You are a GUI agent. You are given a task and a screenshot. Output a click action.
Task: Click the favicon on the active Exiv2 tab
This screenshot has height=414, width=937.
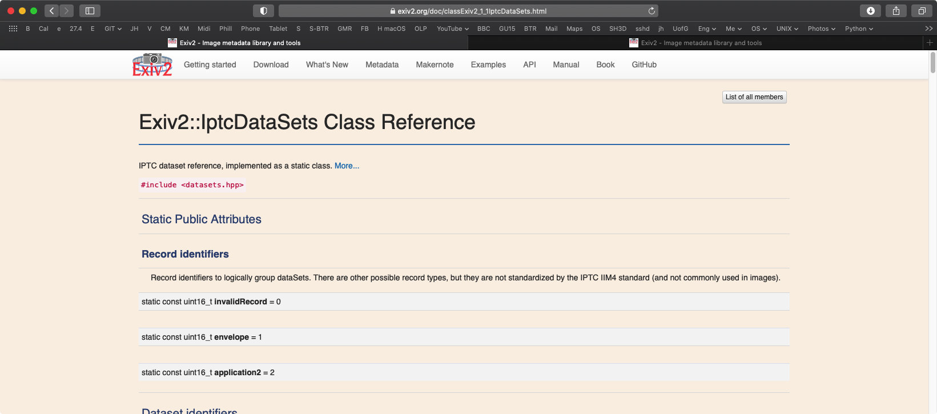(x=172, y=43)
